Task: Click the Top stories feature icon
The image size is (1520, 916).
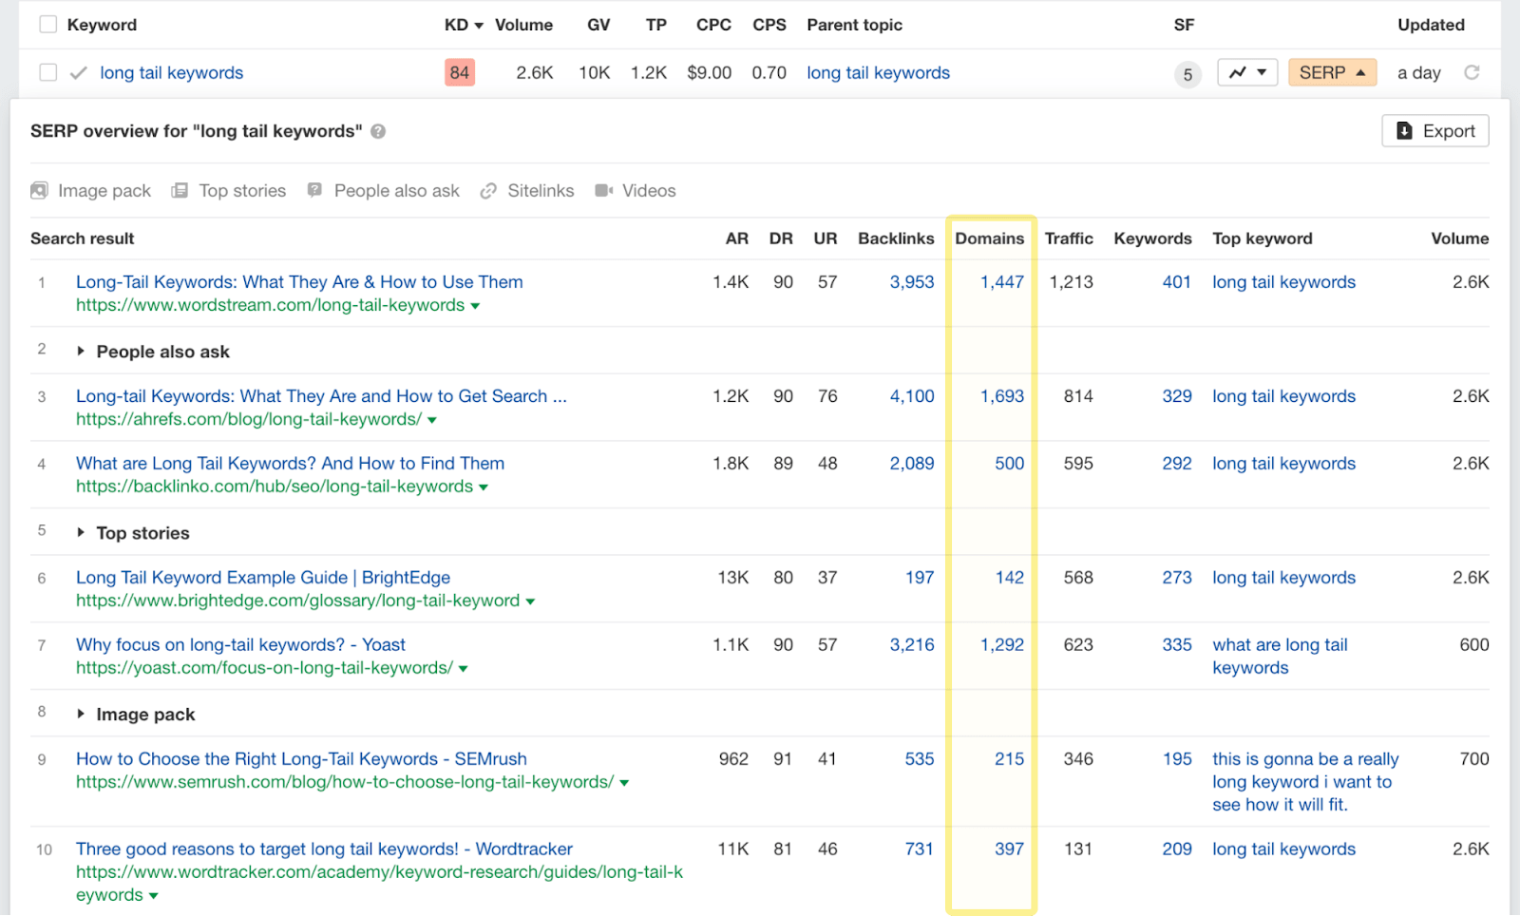Action: [180, 191]
